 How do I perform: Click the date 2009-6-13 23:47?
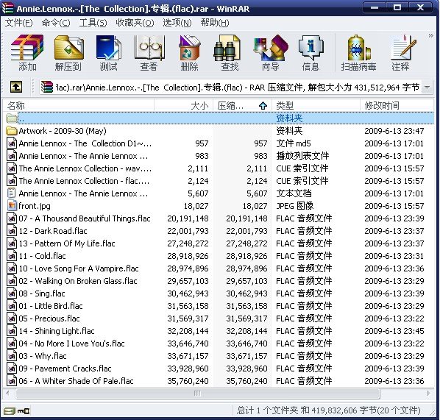(x=394, y=131)
